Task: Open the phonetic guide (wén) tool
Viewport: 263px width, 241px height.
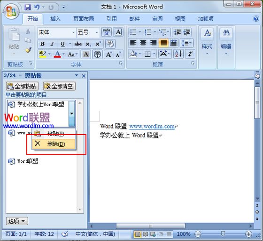Action: (107, 32)
